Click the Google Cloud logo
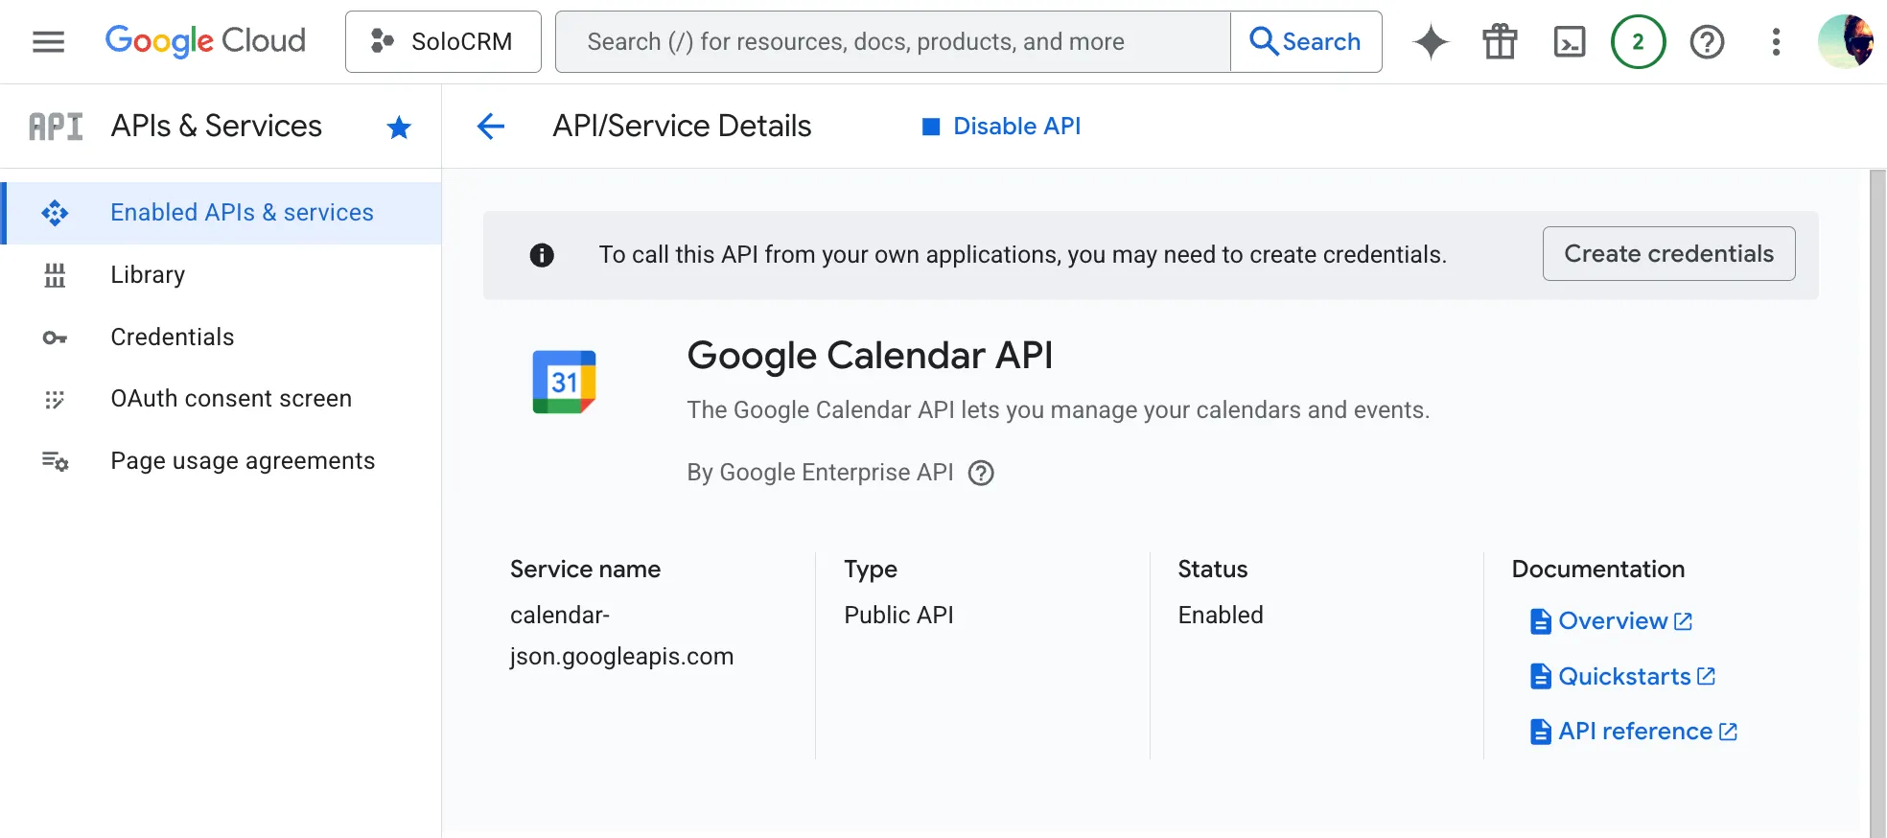Viewport: 1887px width, 838px height. 205,41
